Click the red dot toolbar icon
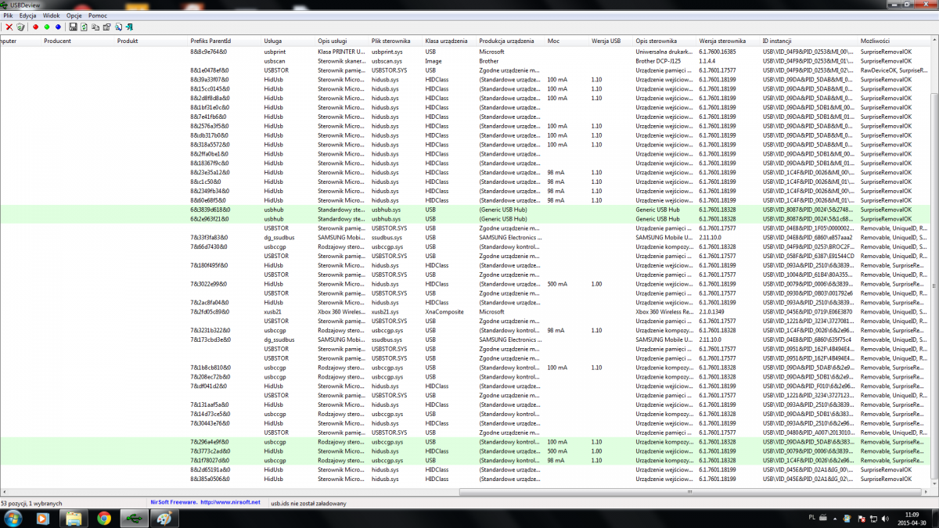This screenshot has height=528, width=939. pos(35,27)
